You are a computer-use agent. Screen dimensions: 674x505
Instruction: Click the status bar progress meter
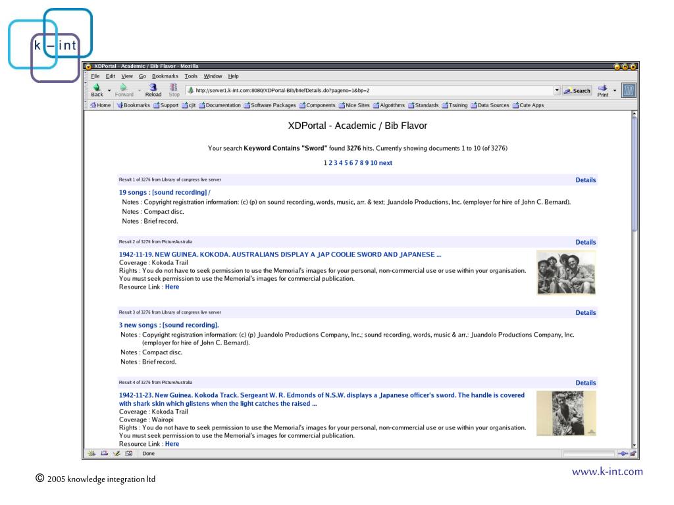[588, 454]
